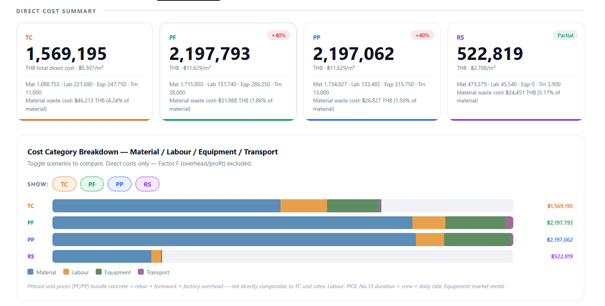Click the Material legend blue swatch
This screenshot has height=306, width=605.
tap(30, 272)
